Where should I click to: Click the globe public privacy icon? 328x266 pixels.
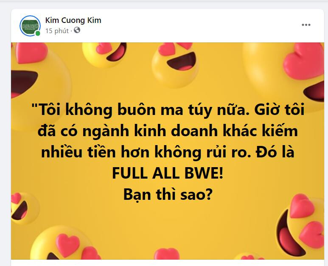point(77,30)
